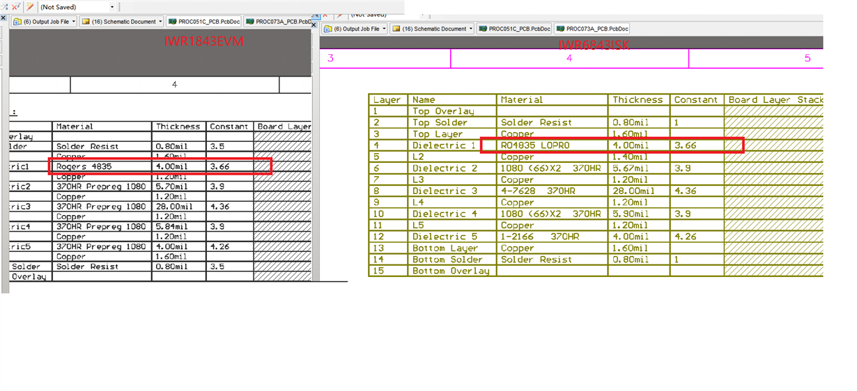Click the 'Top Solder' name cell in right table
857x391 pixels.
click(x=452, y=122)
